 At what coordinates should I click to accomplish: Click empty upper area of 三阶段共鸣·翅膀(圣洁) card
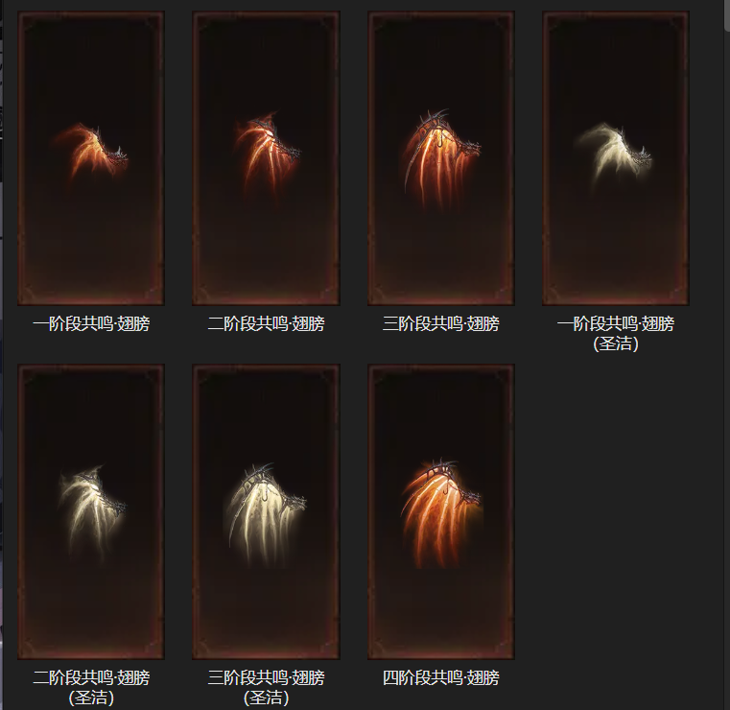coord(266,414)
